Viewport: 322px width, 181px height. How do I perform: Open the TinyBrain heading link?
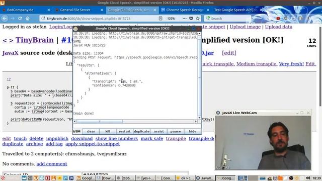point(35,40)
